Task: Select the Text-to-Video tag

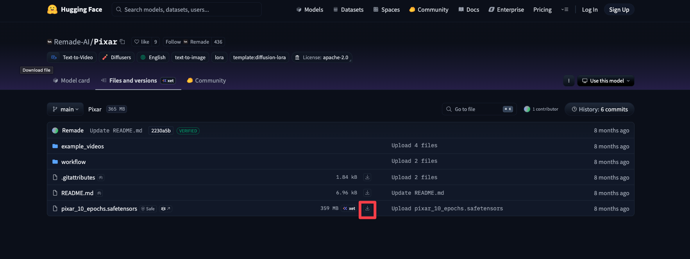Action: 72,57
